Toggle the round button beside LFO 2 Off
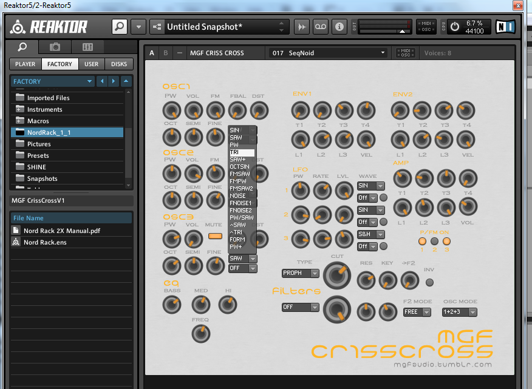Viewport: 532px width, 389px height. (383, 222)
